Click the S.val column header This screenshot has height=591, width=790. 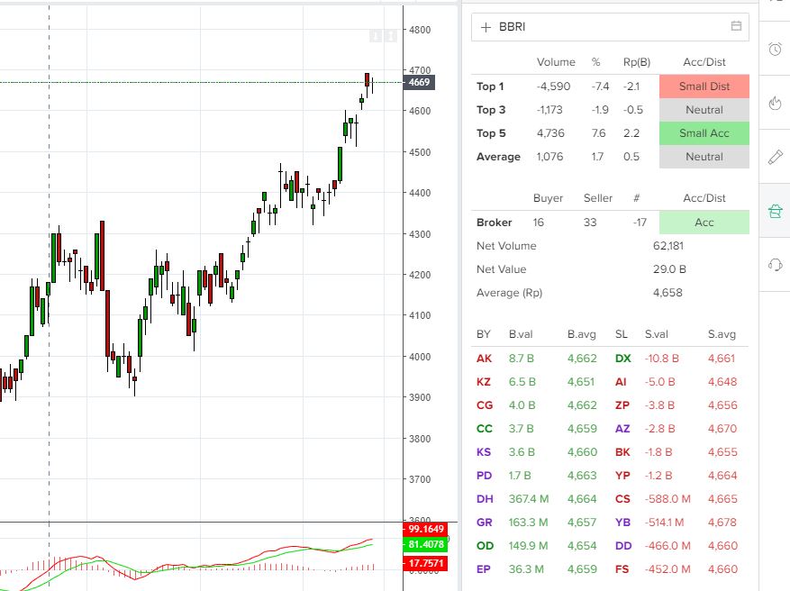657,334
